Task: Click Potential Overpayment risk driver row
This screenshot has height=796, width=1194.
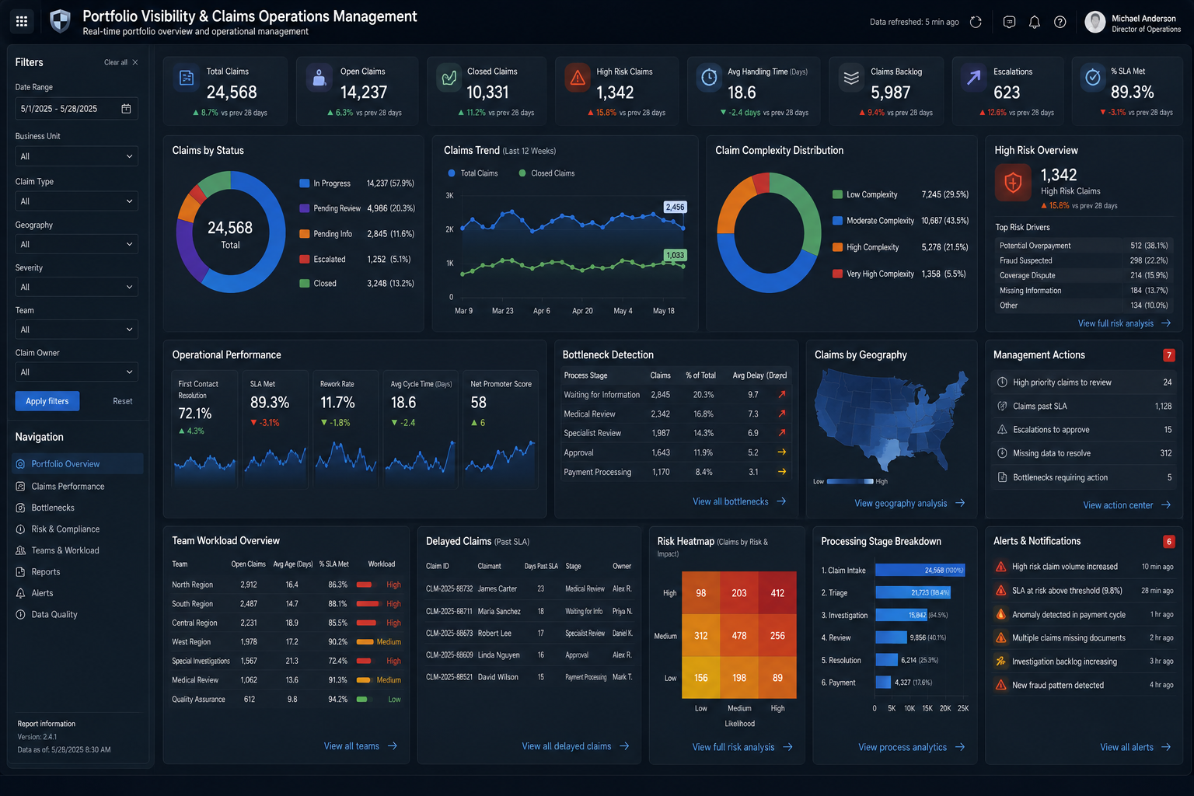Action: [1084, 246]
